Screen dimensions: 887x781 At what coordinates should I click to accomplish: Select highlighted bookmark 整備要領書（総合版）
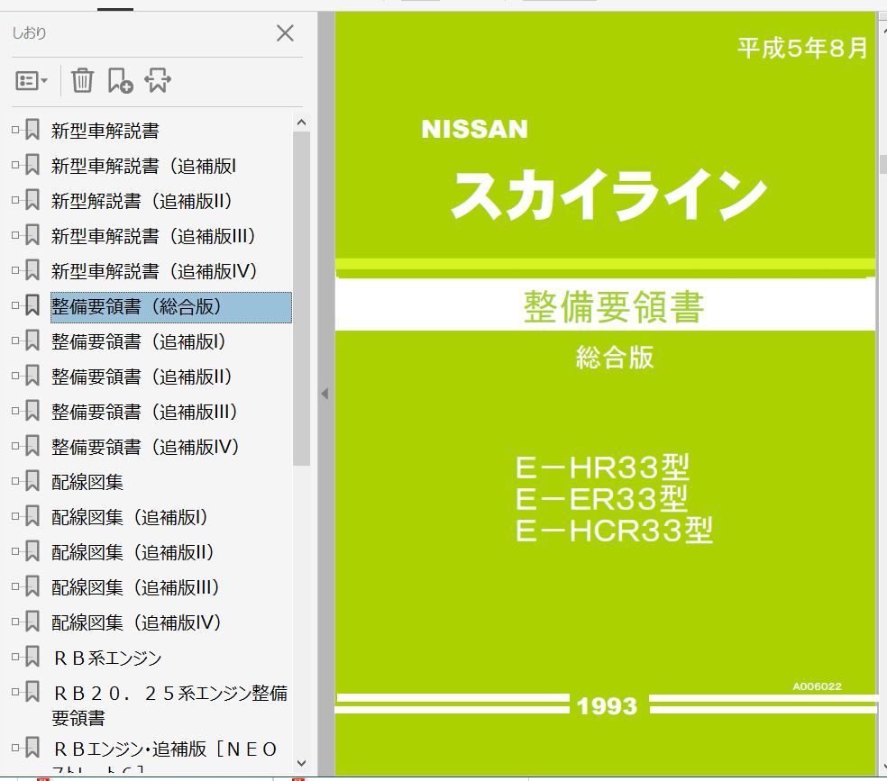point(171,307)
